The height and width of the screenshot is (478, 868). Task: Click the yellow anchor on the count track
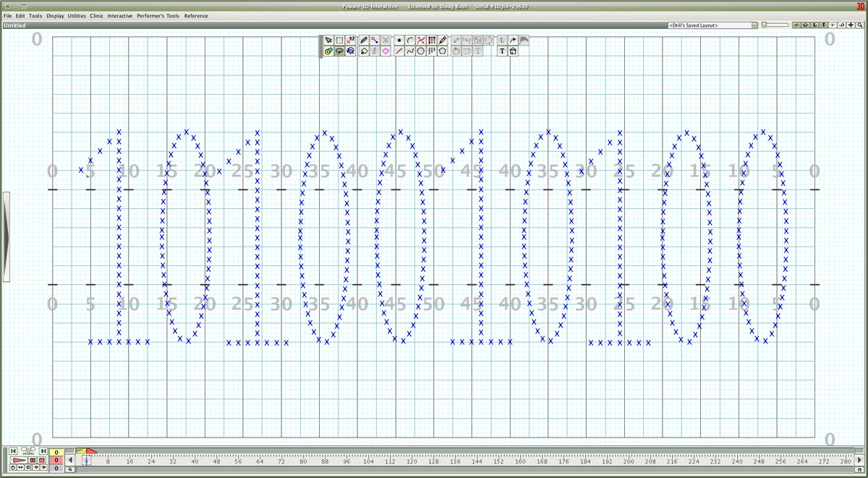pyautogui.click(x=81, y=451)
